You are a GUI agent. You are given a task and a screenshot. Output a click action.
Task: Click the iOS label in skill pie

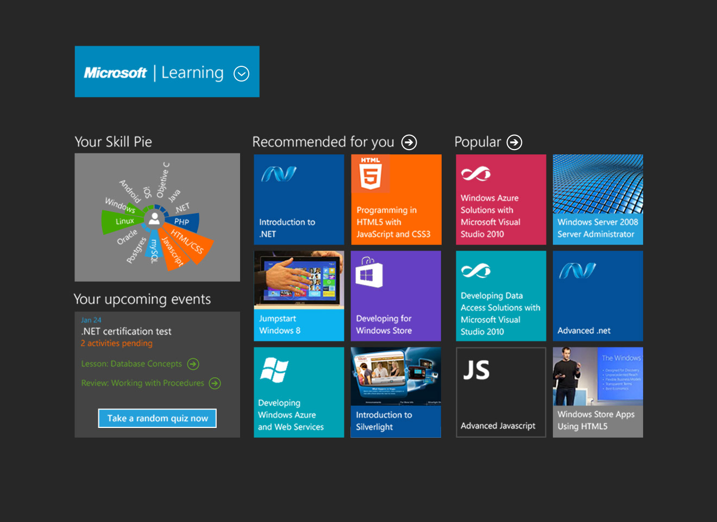[147, 192]
